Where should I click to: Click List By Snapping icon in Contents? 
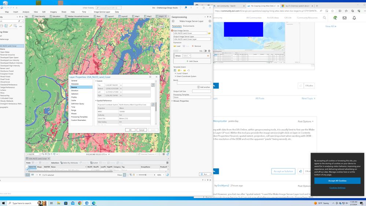tap(15, 26)
